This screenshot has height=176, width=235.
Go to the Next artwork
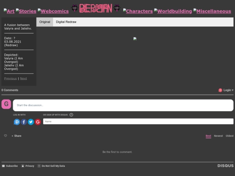[x=23, y=78]
